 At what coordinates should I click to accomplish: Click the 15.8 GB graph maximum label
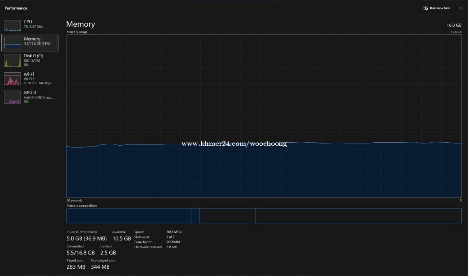456,32
